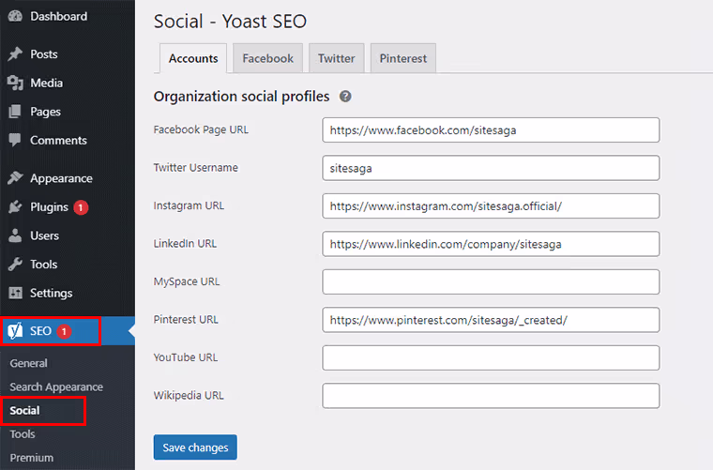The image size is (713, 470).
Task: Click the Wikipedia URL label
Action: pos(189,395)
